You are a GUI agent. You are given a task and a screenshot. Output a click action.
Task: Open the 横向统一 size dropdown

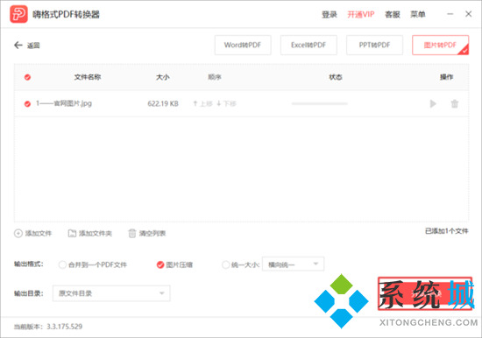pos(293,264)
